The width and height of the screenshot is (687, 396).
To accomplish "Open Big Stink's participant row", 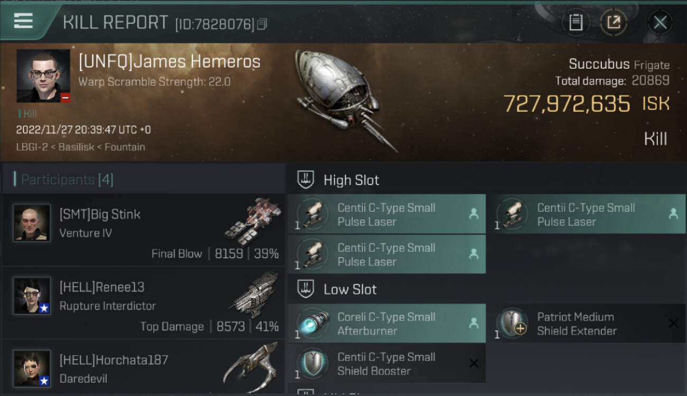I will tap(143, 230).
